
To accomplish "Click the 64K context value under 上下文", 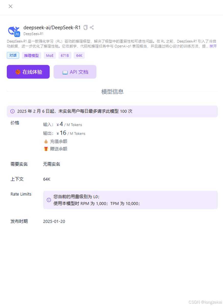I will 47,179.
